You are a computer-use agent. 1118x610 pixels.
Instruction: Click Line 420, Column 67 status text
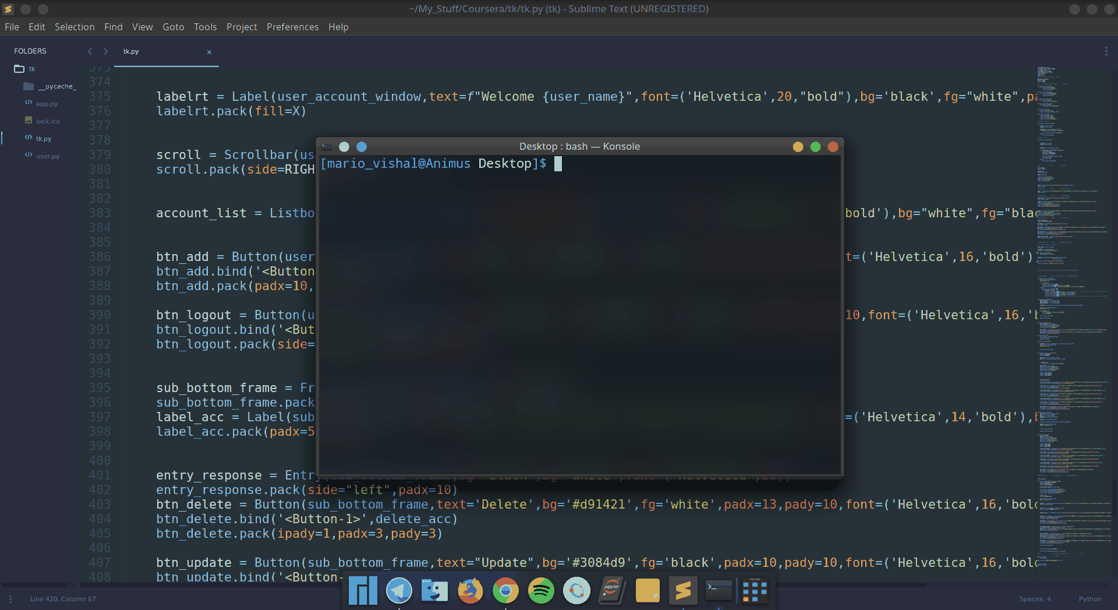(x=63, y=599)
